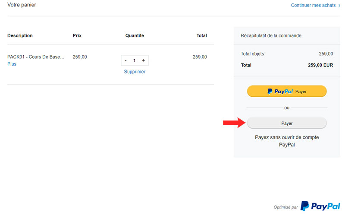
Task: Expand item details with Plus link
Action: pos(12,64)
